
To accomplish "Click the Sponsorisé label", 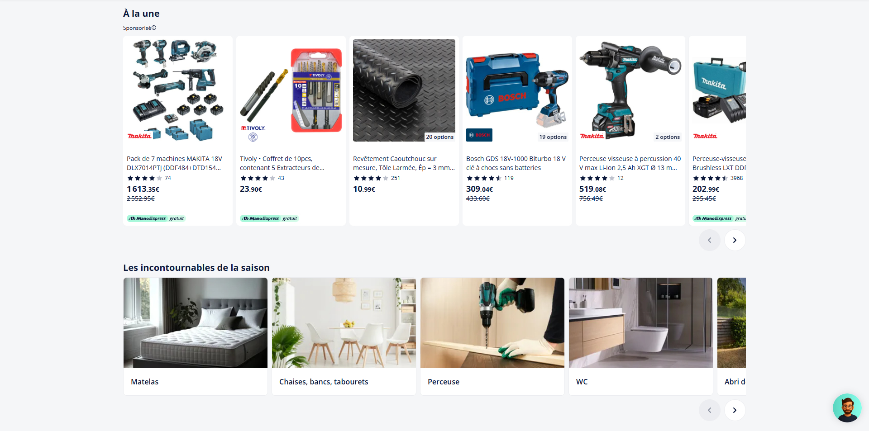I will pos(137,28).
